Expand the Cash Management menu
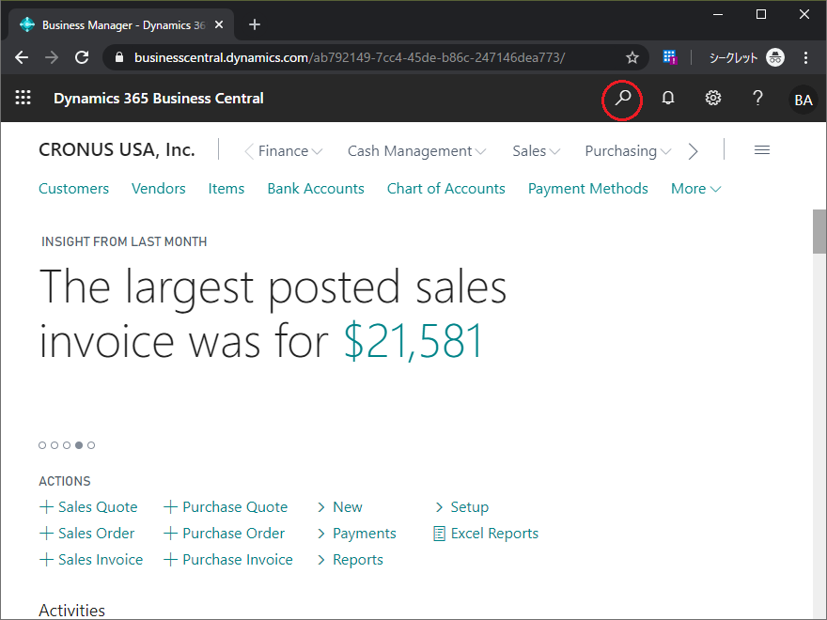Screen dimensions: 827x620 click(x=416, y=151)
